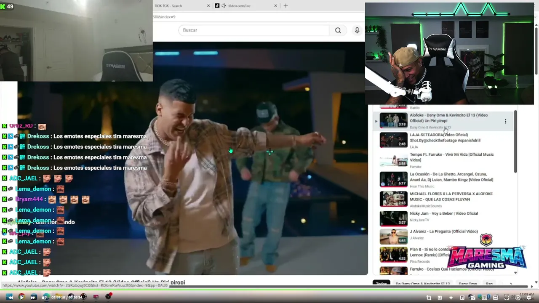
Task: Click the J Alvarez - La Pregunta title
Action: point(444,231)
